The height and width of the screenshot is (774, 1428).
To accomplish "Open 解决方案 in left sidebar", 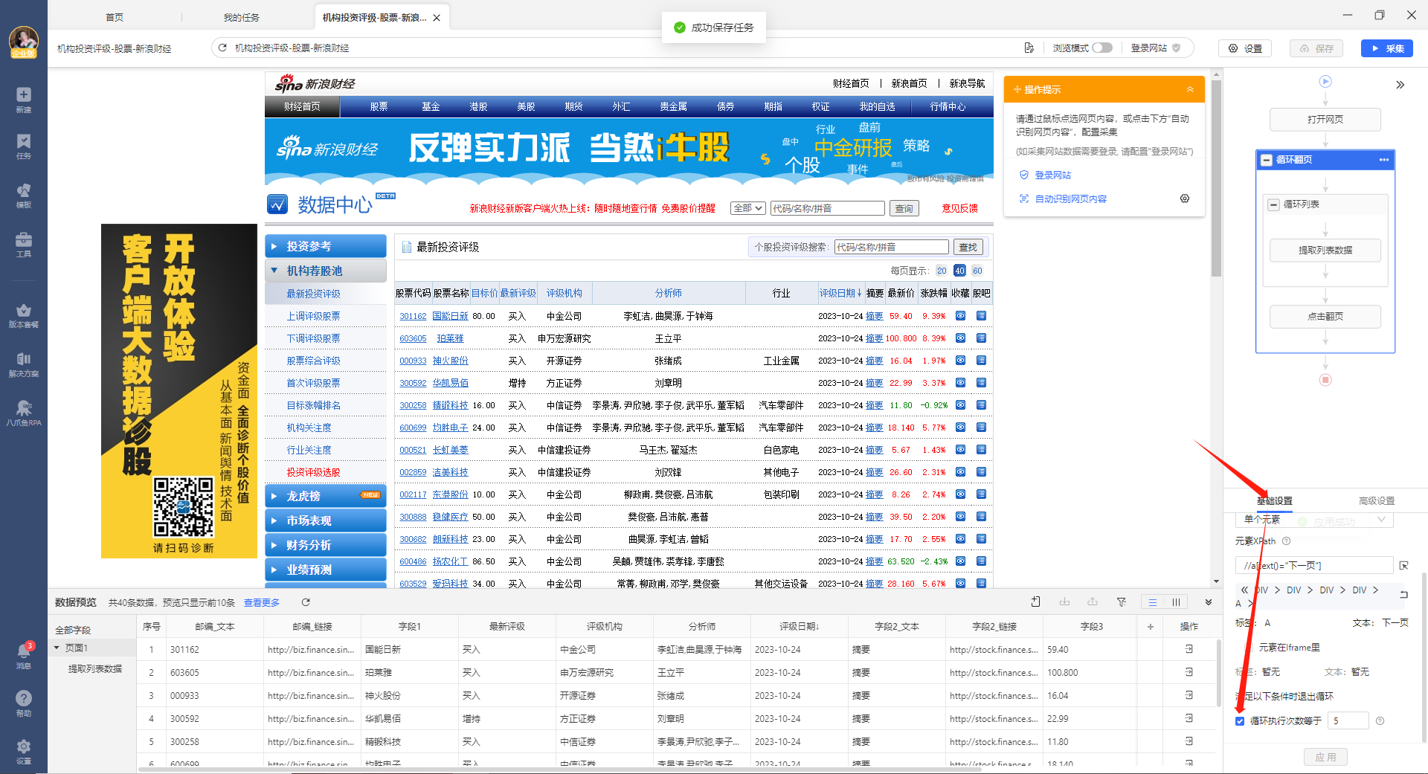I will tap(24, 364).
